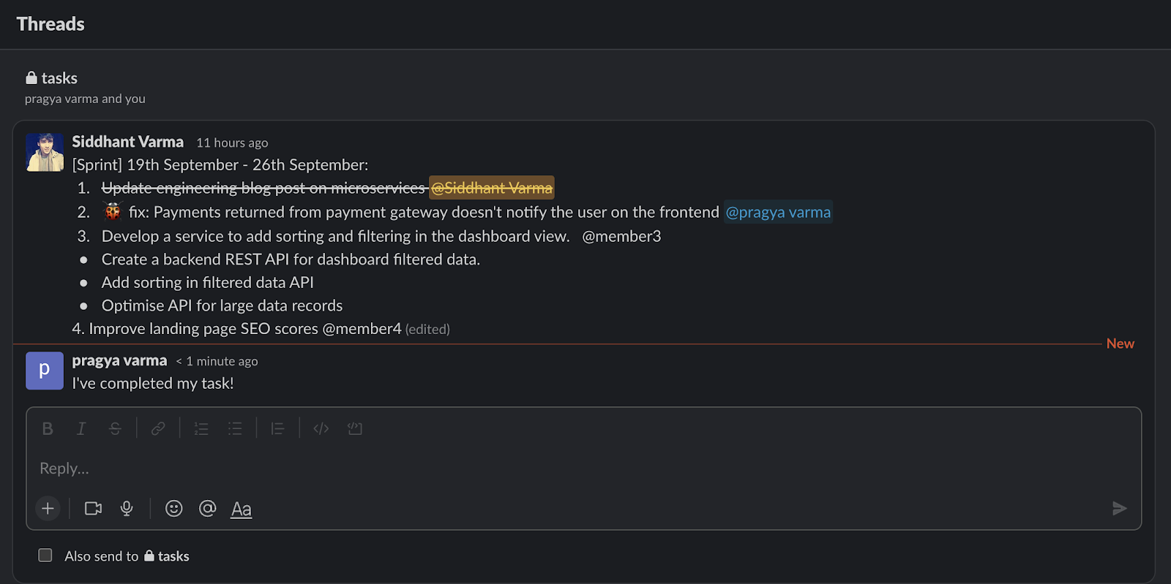Insert a code block in reply
This screenshot has width=1171, height=584.
[x=355, y=429]
